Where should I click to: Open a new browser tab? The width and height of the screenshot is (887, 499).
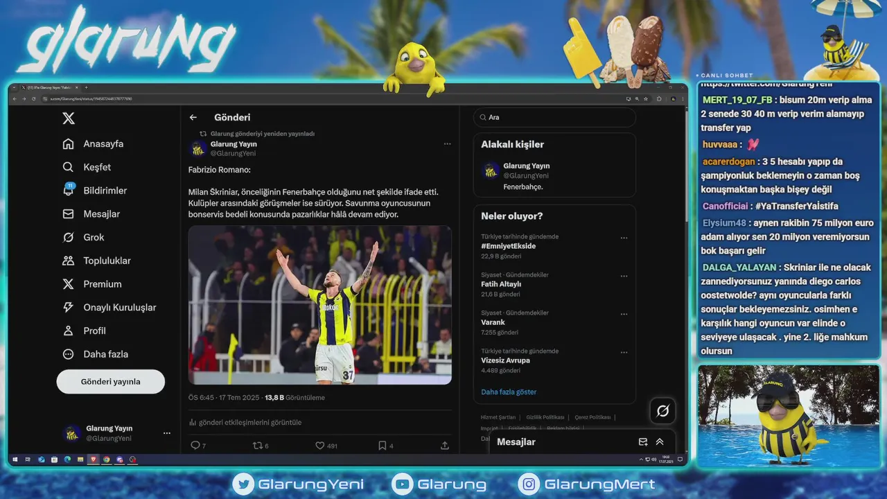(86, 87)
